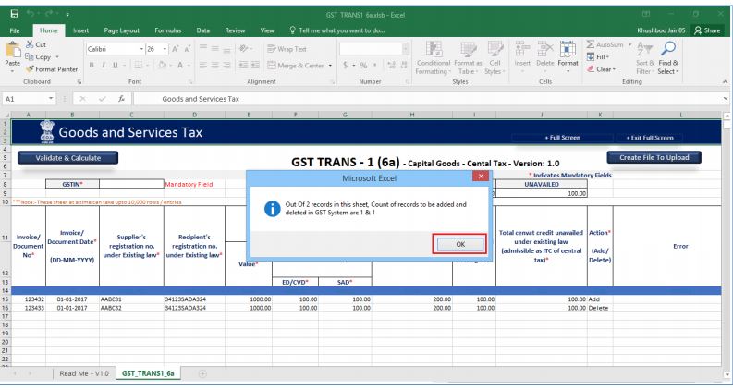Open Sort & Filter menu
The image size is (733, 390).
click(644, 57)
